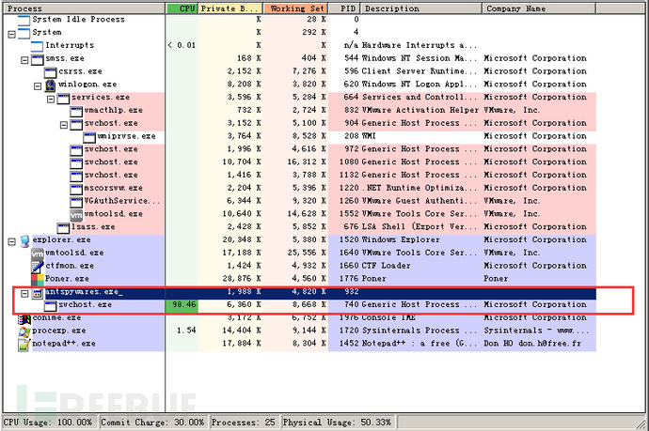Screen dimensions: 649x431
Task: Collapse the smss.exe tree node
Action: coord(24,58)
